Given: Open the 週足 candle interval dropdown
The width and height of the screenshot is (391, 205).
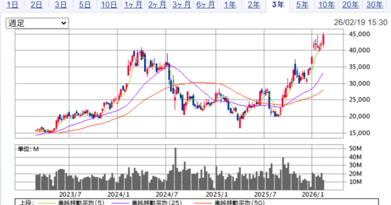Looking at the screenshot, I should click(x=37, y=23).
